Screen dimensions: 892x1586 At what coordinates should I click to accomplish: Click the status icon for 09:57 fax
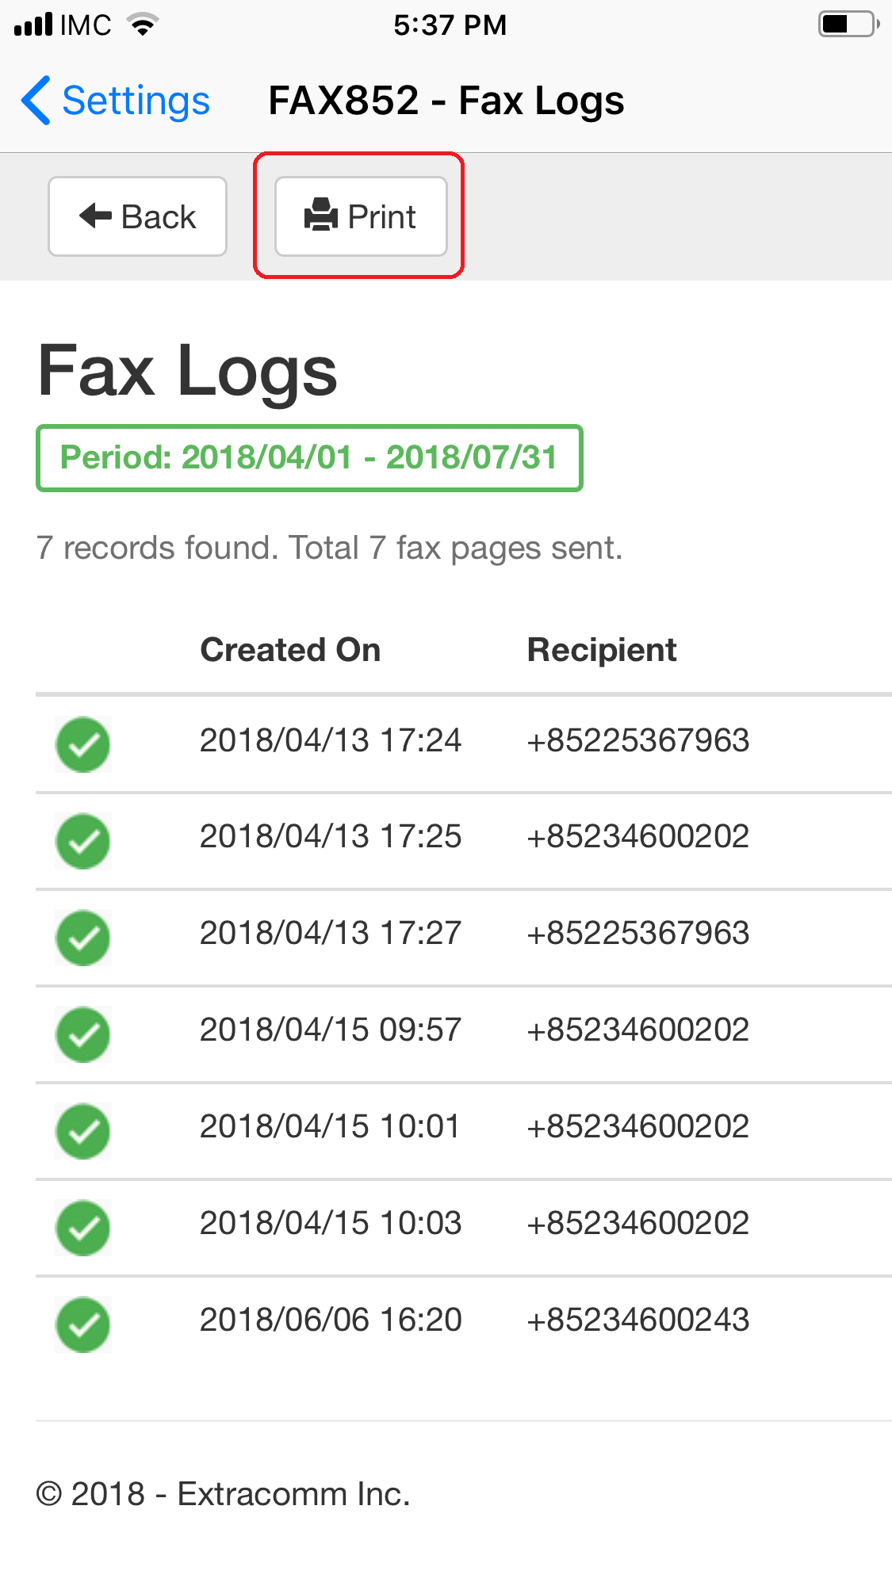[x=83, y=1034]
